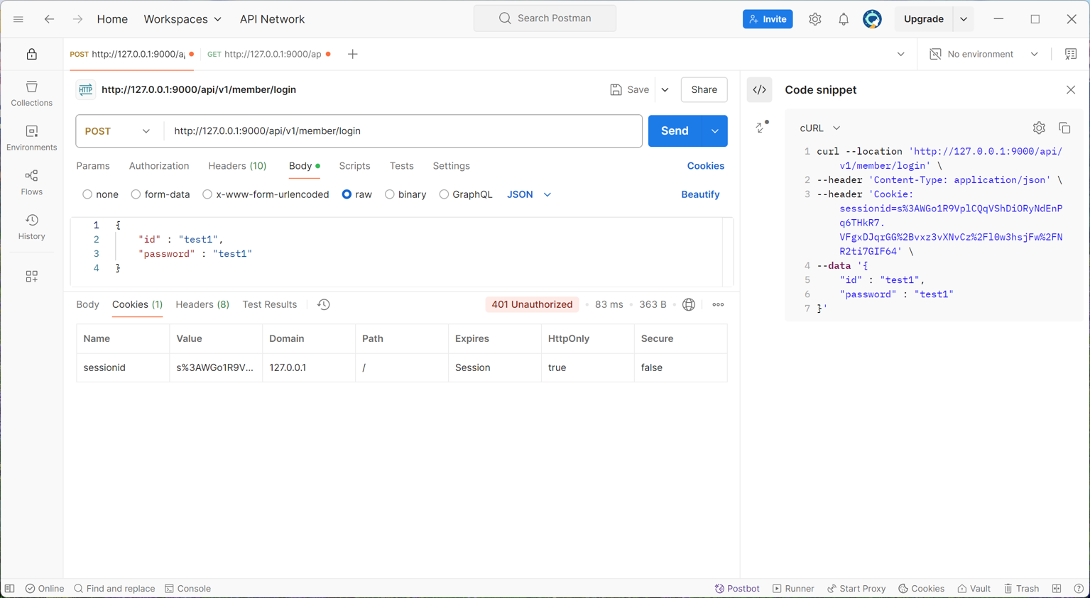Open response more options ellipsis
The image size is (1090, 598).
[719, 304]
